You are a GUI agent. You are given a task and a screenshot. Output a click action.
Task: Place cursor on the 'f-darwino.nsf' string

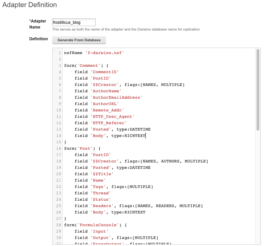105,53
